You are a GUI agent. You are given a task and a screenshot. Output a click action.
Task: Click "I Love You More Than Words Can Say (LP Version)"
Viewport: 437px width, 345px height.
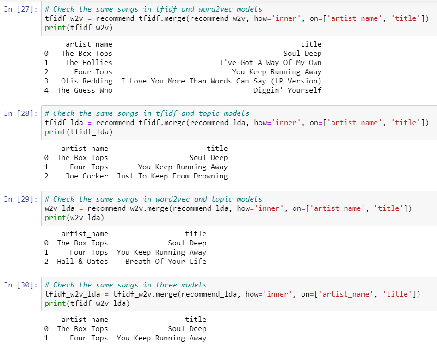tap(222, 81)
